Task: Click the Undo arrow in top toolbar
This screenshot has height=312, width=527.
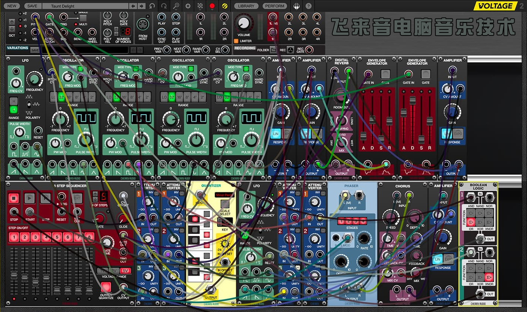Action: point(152,6)
